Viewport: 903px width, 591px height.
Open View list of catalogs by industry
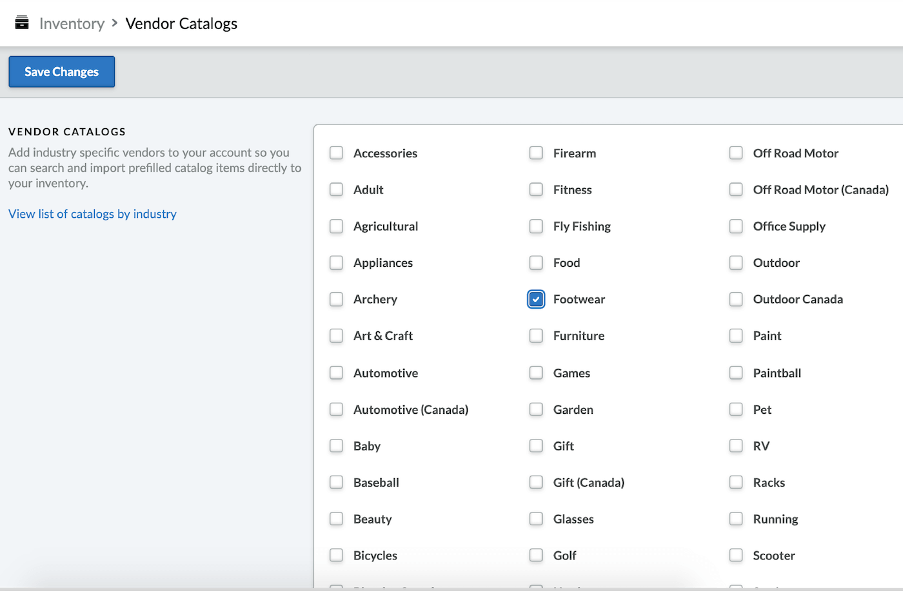92,214
